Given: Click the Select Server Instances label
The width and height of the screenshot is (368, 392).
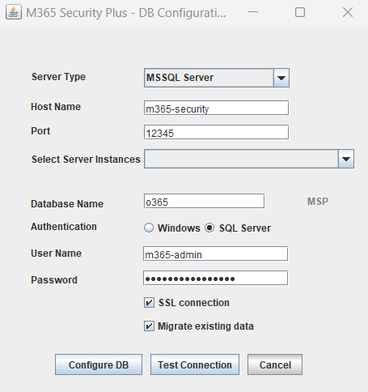Looking at the screenshot, I should [x=86, y=160].
